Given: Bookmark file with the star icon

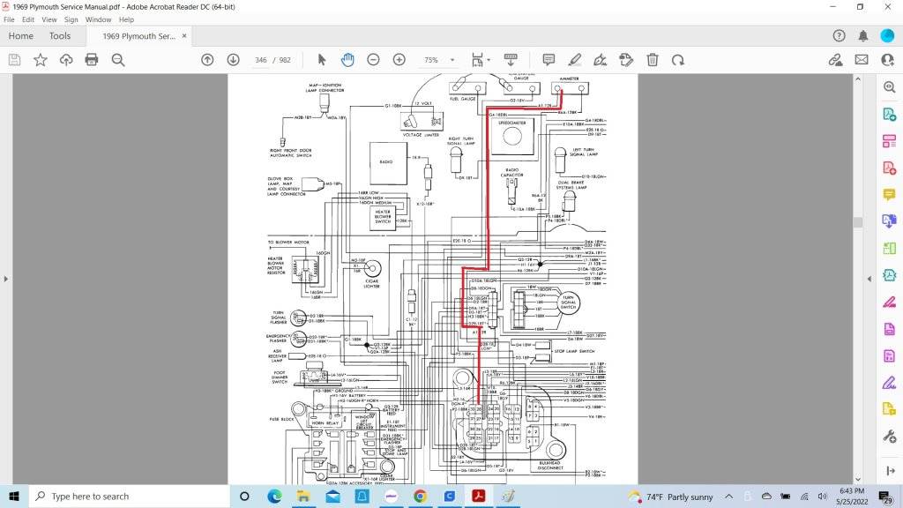Looking at the screenshot, I should [x=41, y=60].
